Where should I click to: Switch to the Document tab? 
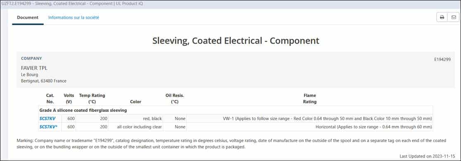pos(28,18)
